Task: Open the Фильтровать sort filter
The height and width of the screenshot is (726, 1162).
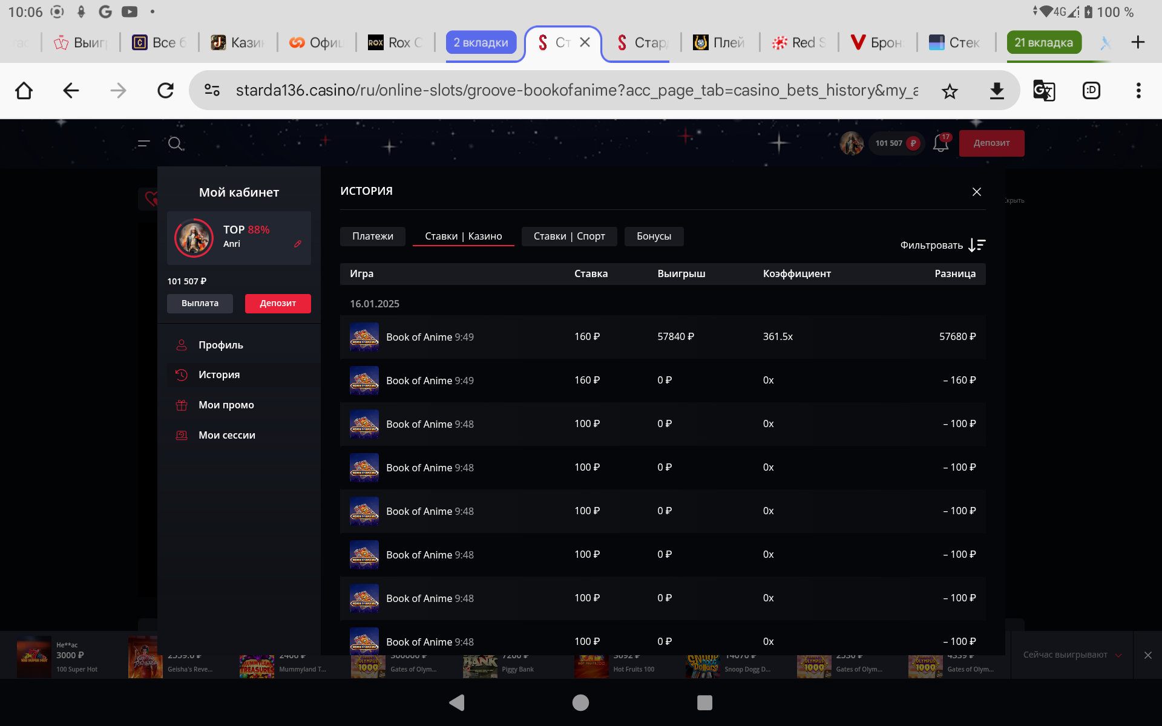Action: pos(942,245)
